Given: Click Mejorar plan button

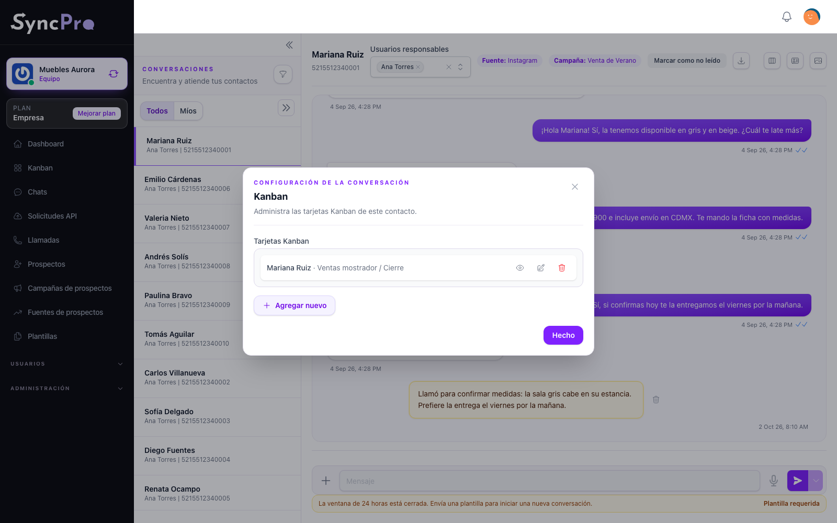Looking at the screenshot, I should point(97,113).
